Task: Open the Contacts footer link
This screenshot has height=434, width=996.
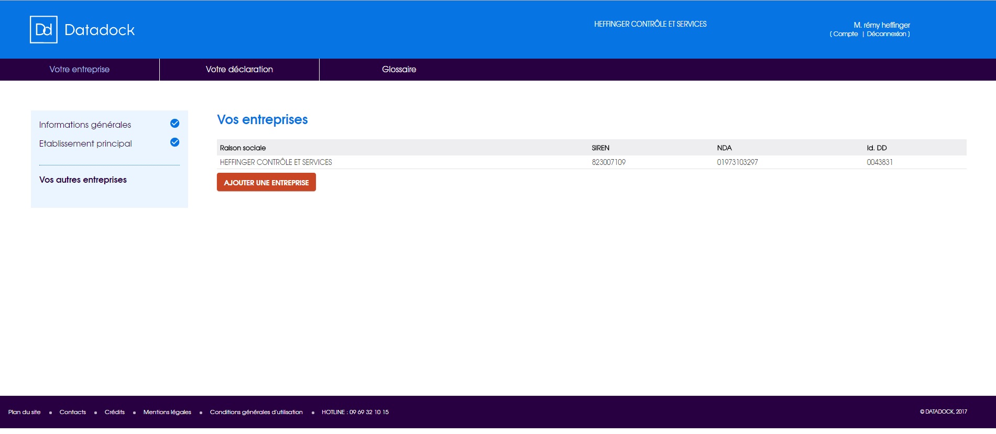Action: click(72, 413)
